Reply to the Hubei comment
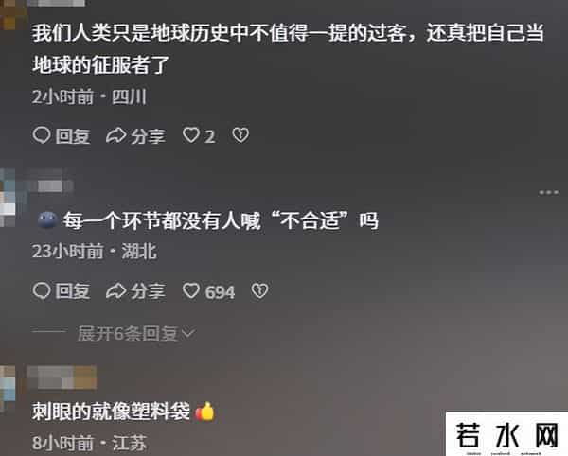Screen dimensions: 568x456 (62, 291)
